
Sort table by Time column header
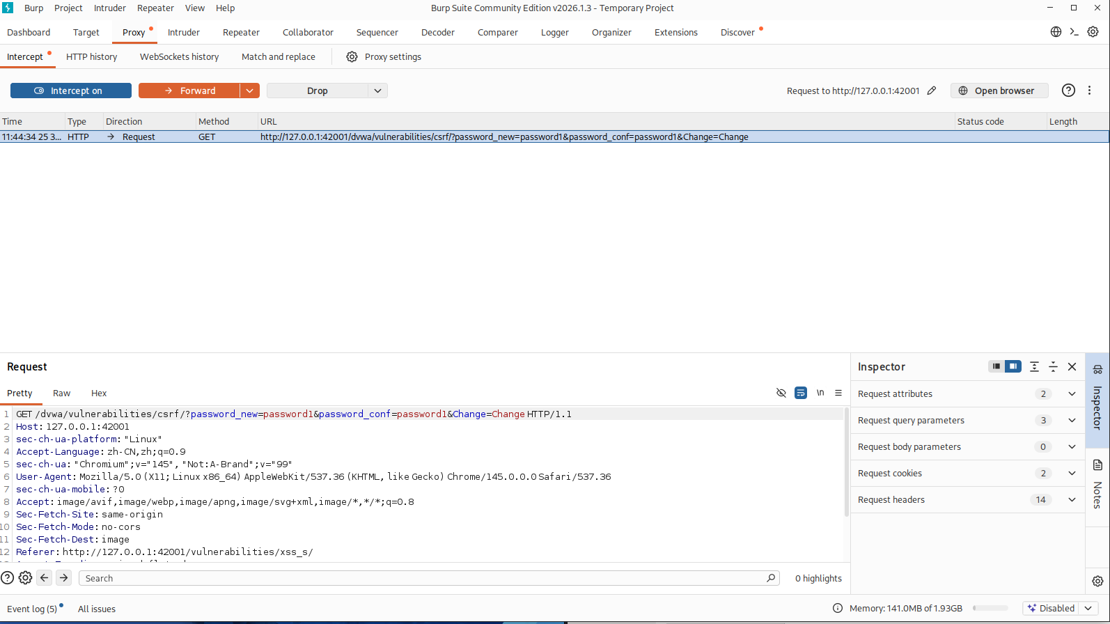click(x=32, y=121)
